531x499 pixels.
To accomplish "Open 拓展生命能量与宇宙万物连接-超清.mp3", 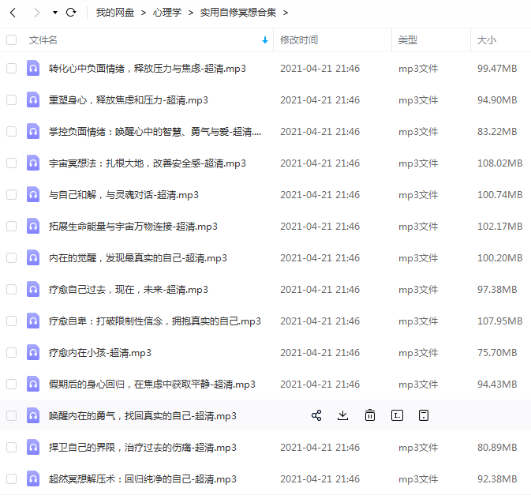I will [133, 226].
